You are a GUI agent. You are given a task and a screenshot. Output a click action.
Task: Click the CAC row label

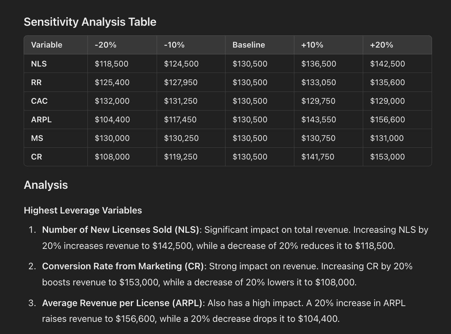(39, 101)
